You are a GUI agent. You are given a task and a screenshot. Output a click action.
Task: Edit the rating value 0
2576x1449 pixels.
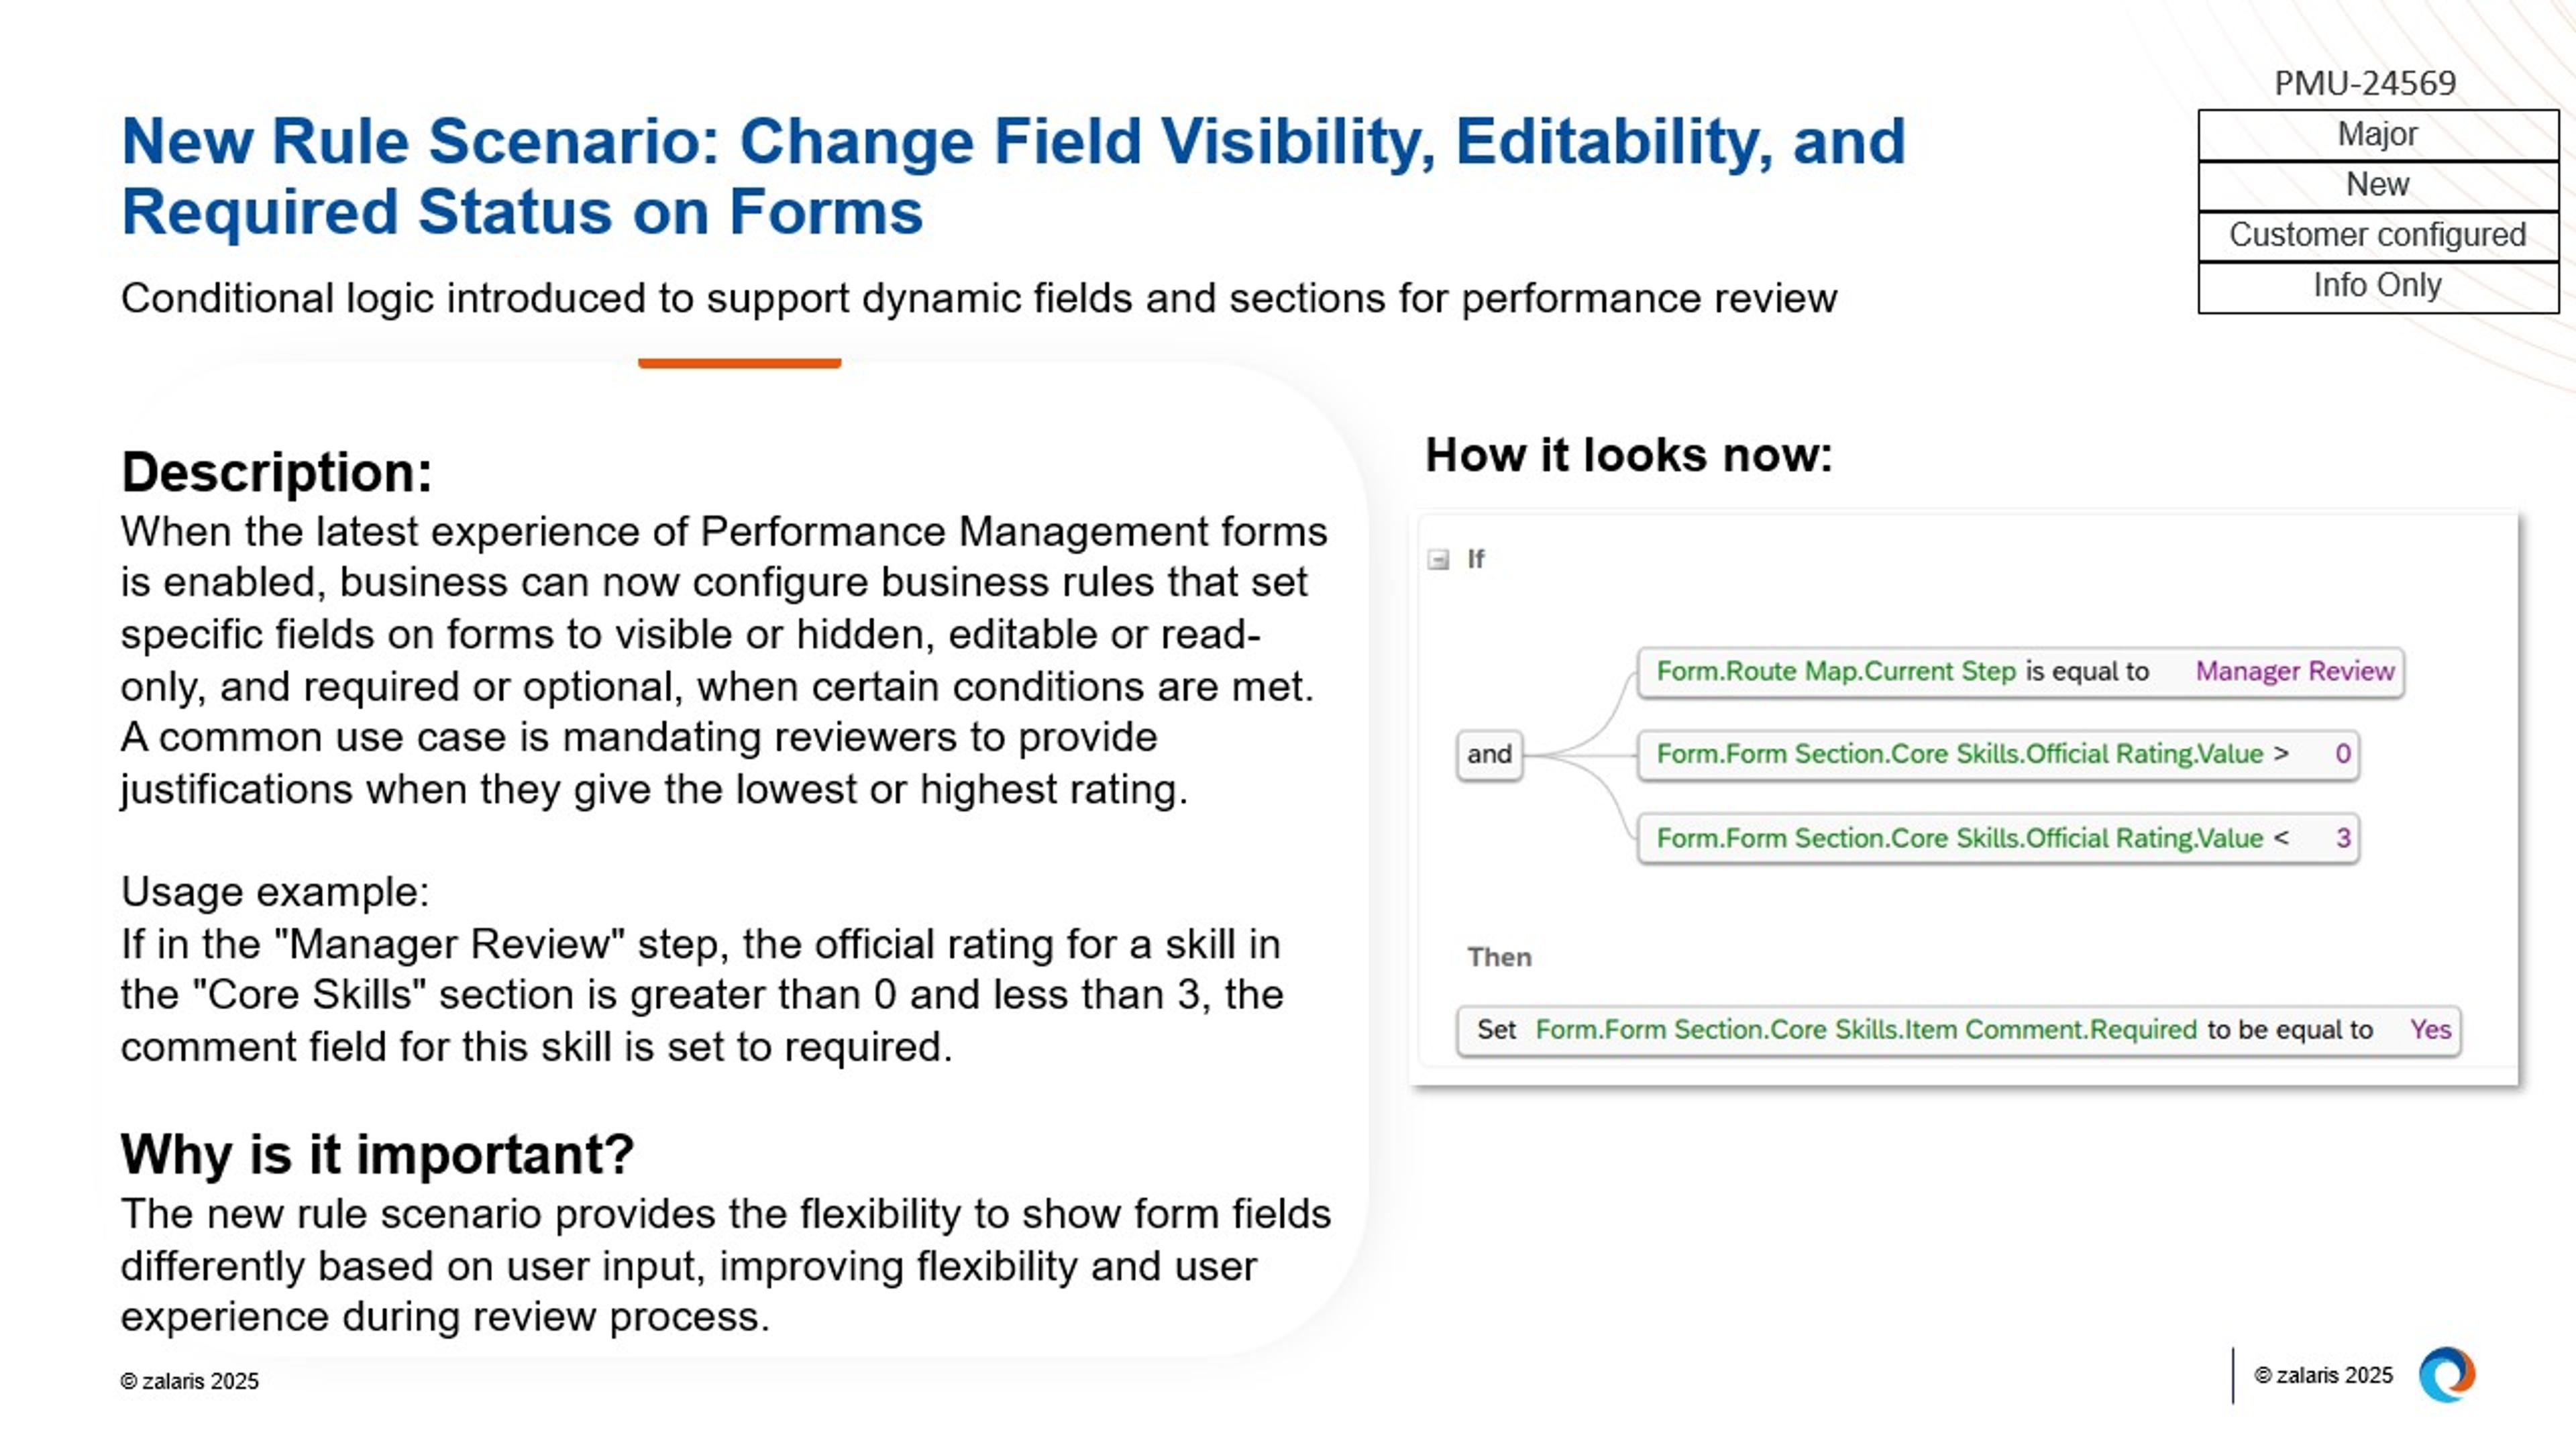pos(2344,755)
